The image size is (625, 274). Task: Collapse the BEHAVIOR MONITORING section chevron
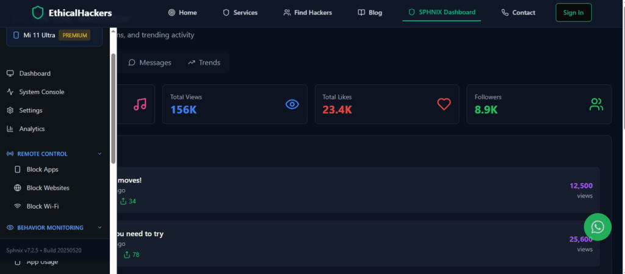coord(99,228)
